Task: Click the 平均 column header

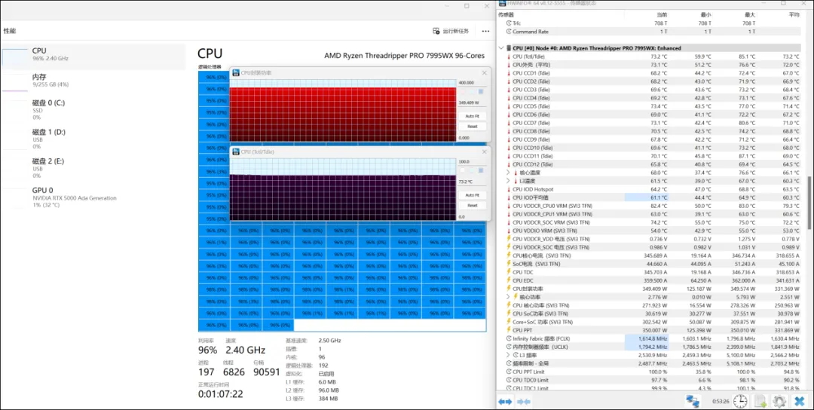Action: click(x=794, y=15)
